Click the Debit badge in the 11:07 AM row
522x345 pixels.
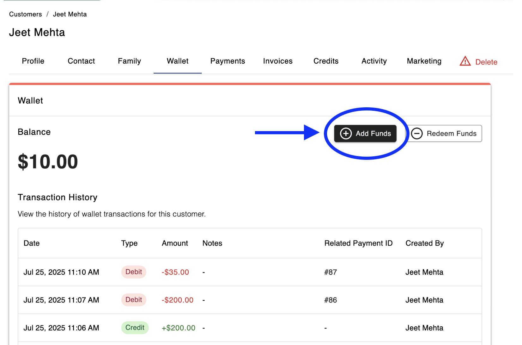(x=134, y=300)
